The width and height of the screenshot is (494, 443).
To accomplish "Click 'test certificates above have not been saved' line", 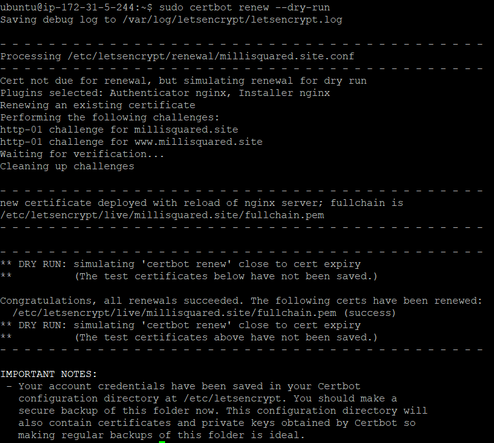I will (189, 337).
